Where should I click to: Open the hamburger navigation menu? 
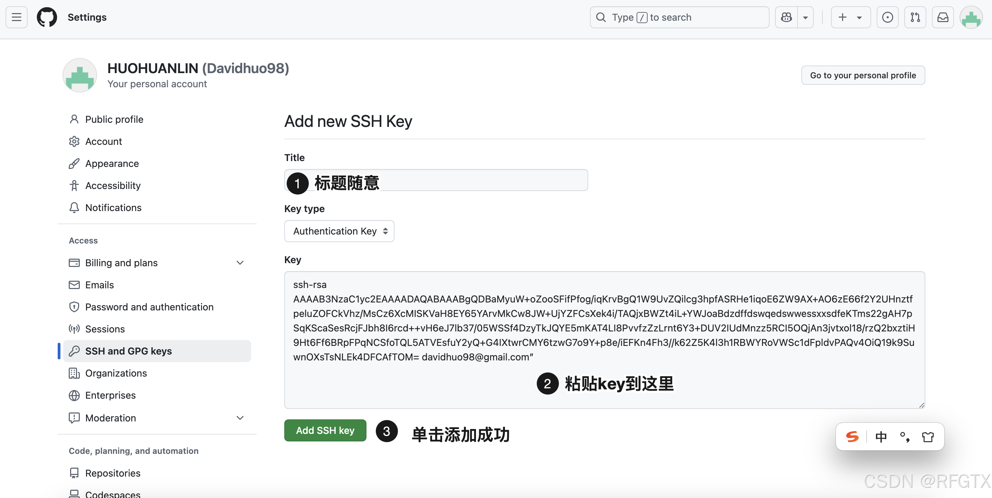point(17,17)
